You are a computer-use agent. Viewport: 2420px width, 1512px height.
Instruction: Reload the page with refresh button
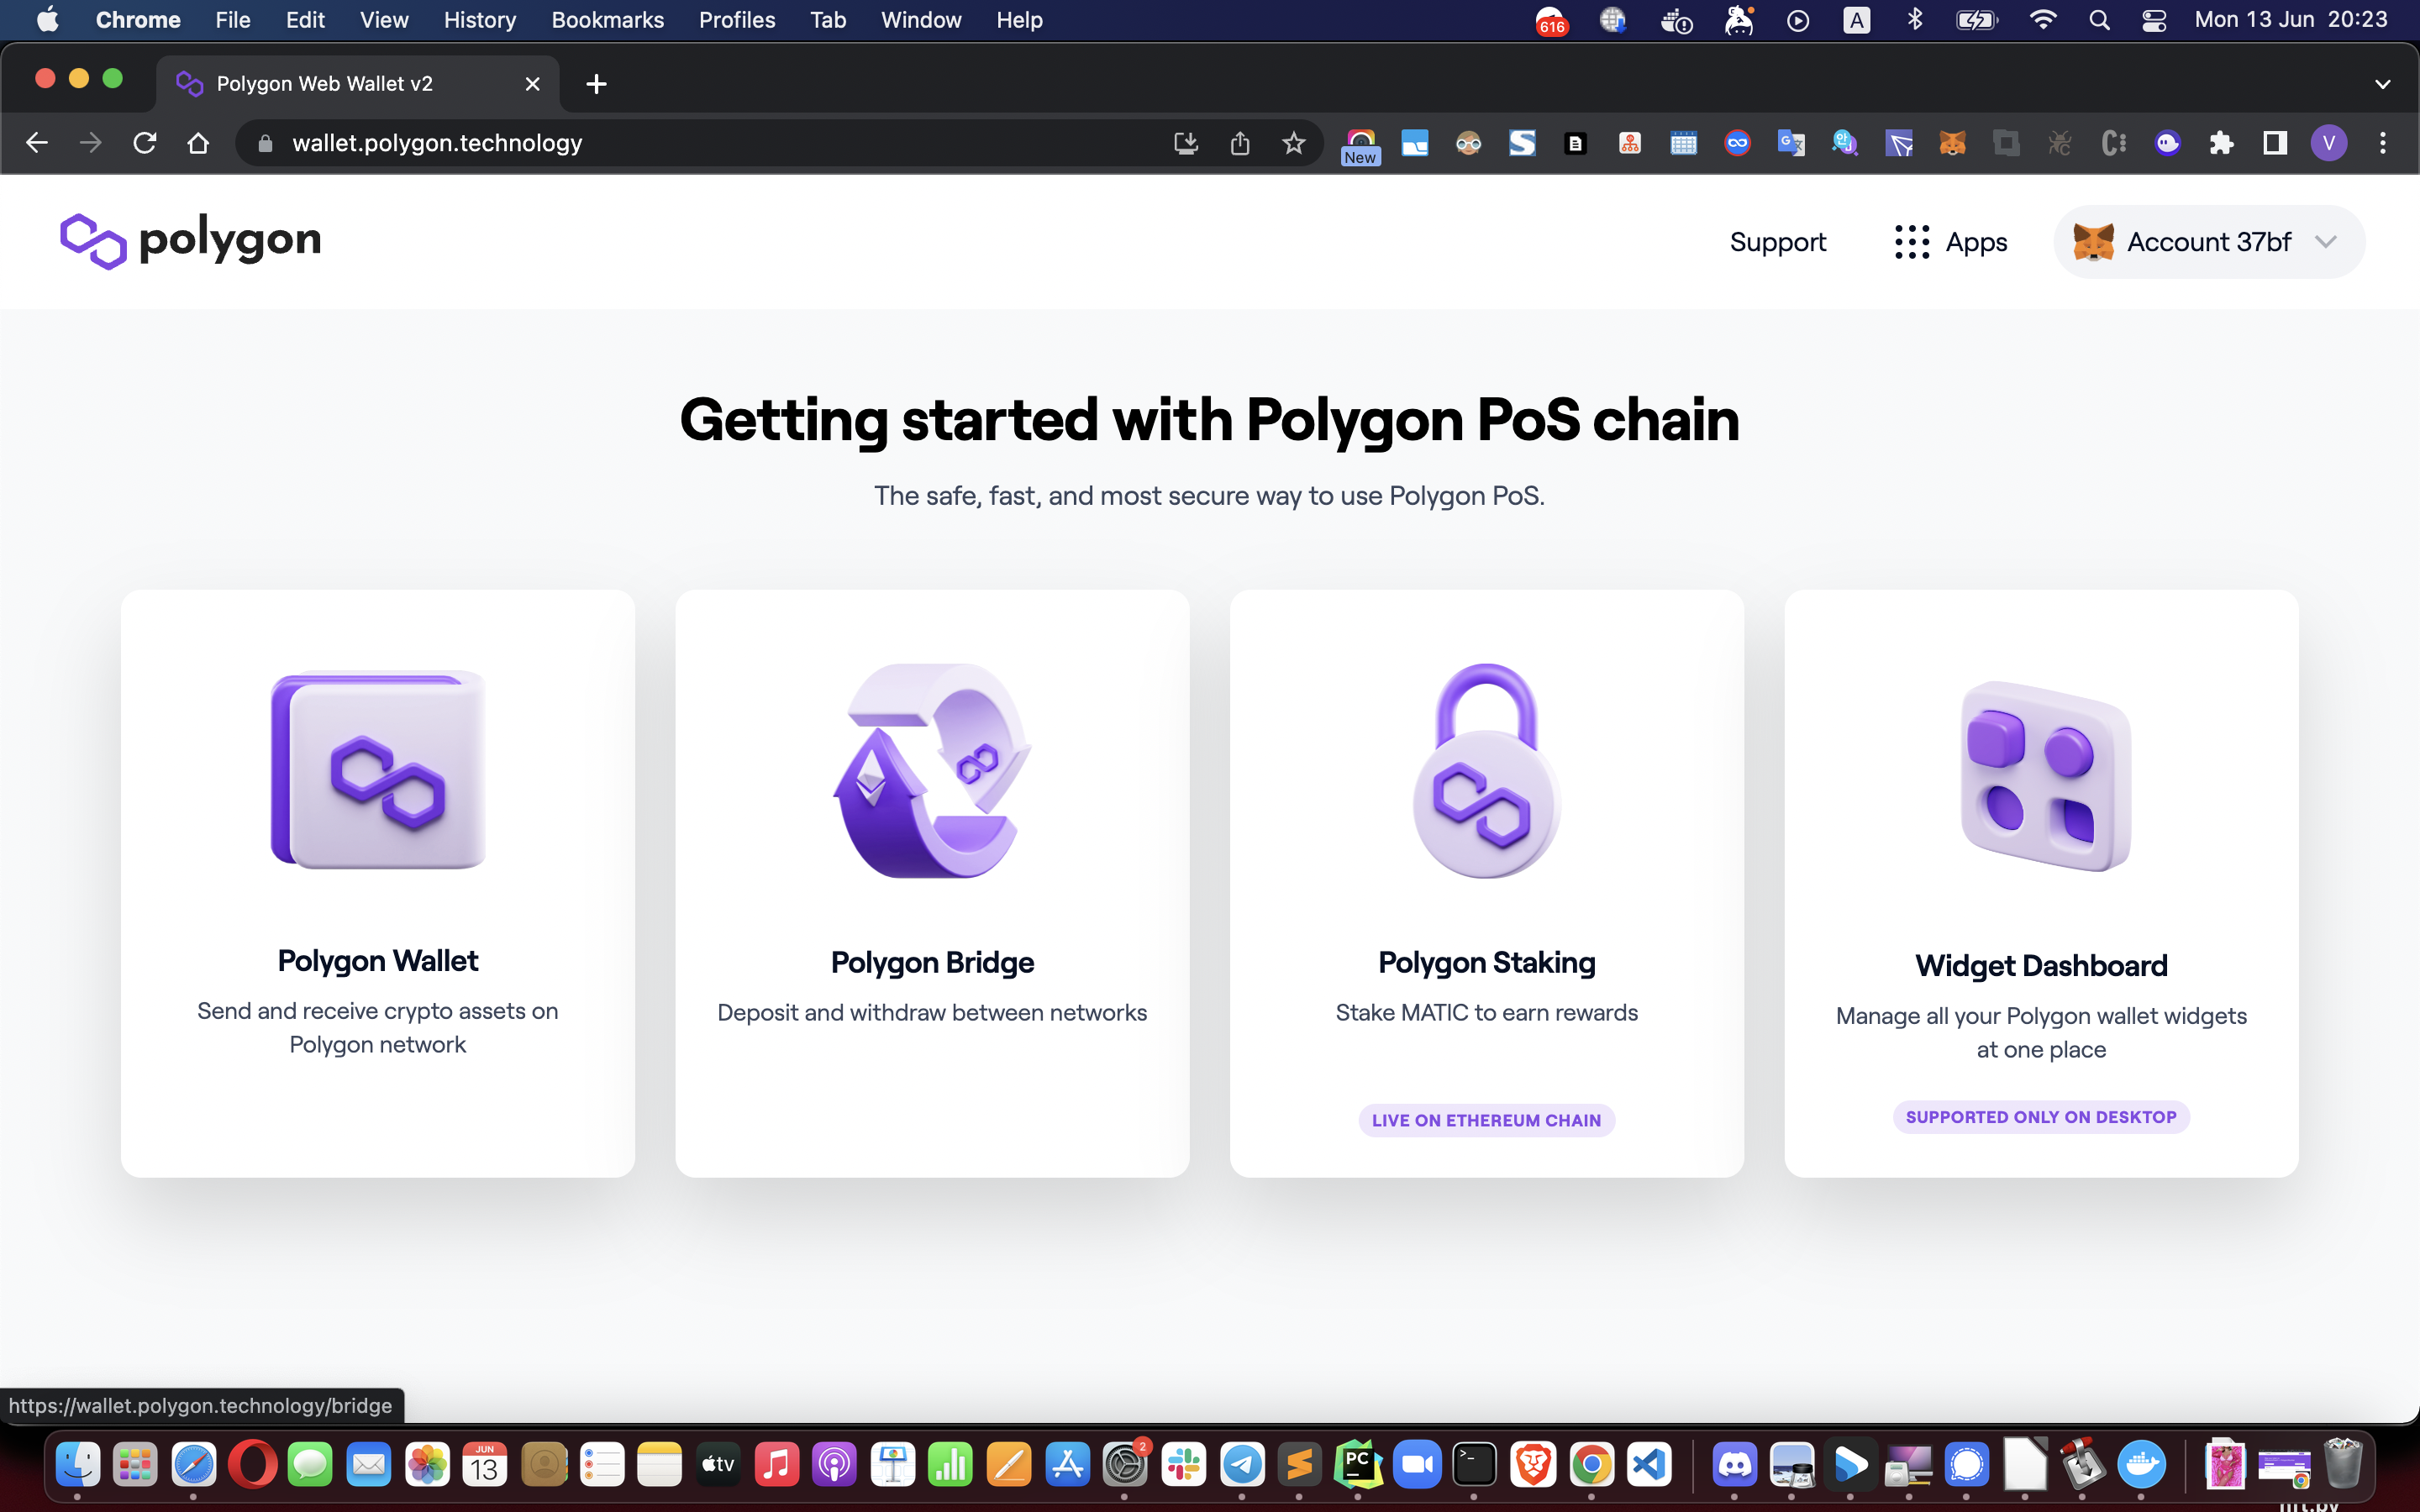(145, 143)
